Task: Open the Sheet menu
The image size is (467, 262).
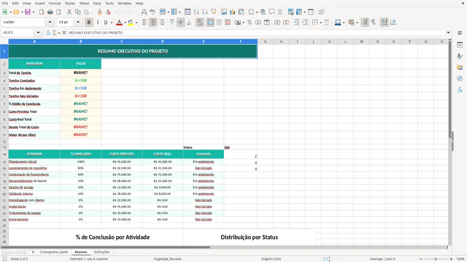Action: point(84,3)
